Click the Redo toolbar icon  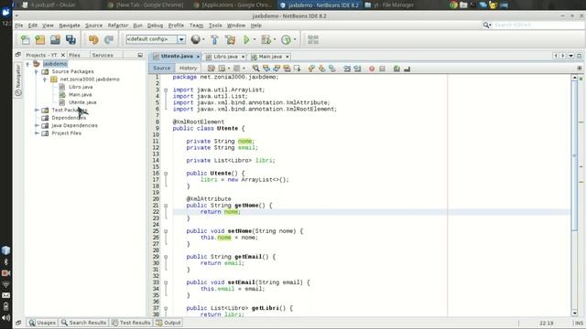coord(109,39)
